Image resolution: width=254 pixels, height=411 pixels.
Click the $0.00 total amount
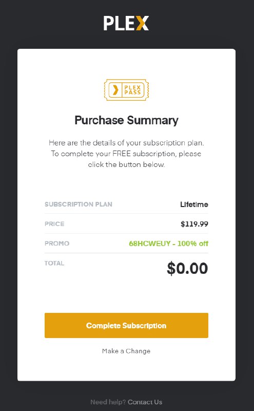click(x=187, y=268)
